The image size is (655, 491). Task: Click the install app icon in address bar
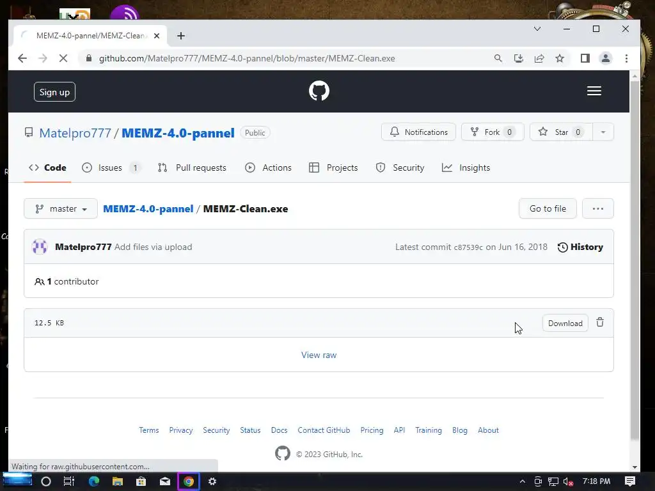click(518, 58)
